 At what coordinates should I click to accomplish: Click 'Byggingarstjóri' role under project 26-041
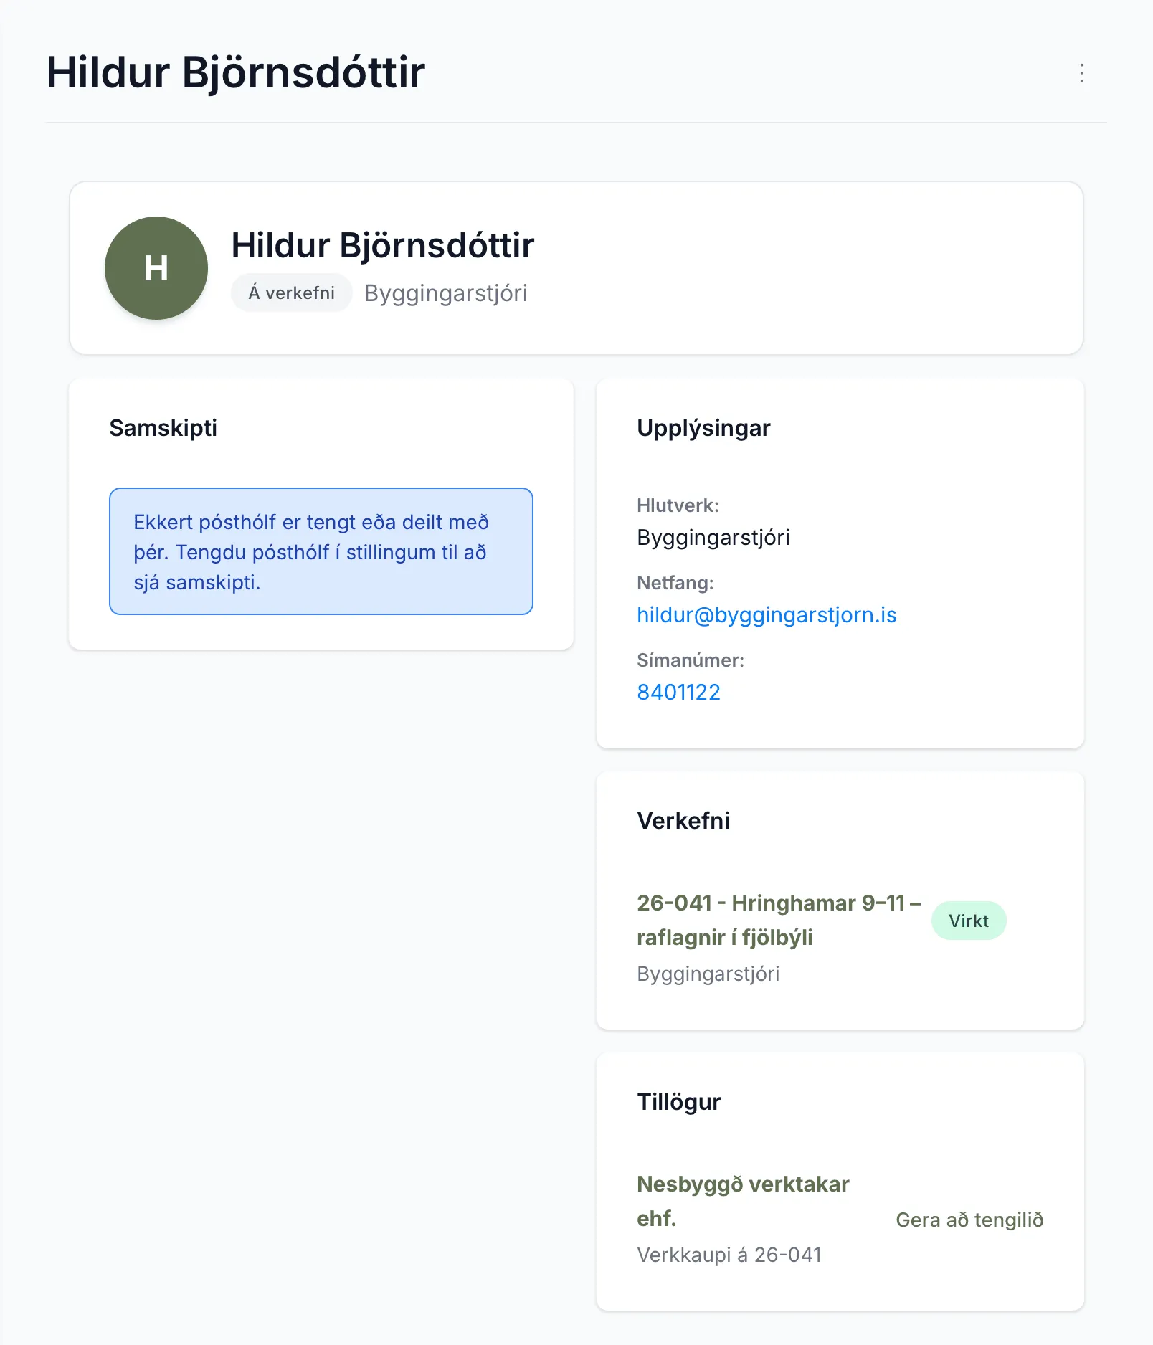[708, 974]
